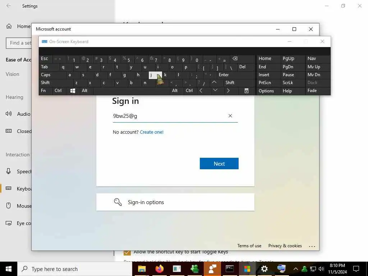
Task: Toggle left Ctrl key on keyboard
Action: click(59, 91)
